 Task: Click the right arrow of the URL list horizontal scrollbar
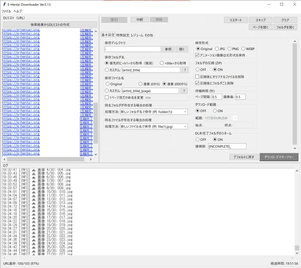click(91, 159)
